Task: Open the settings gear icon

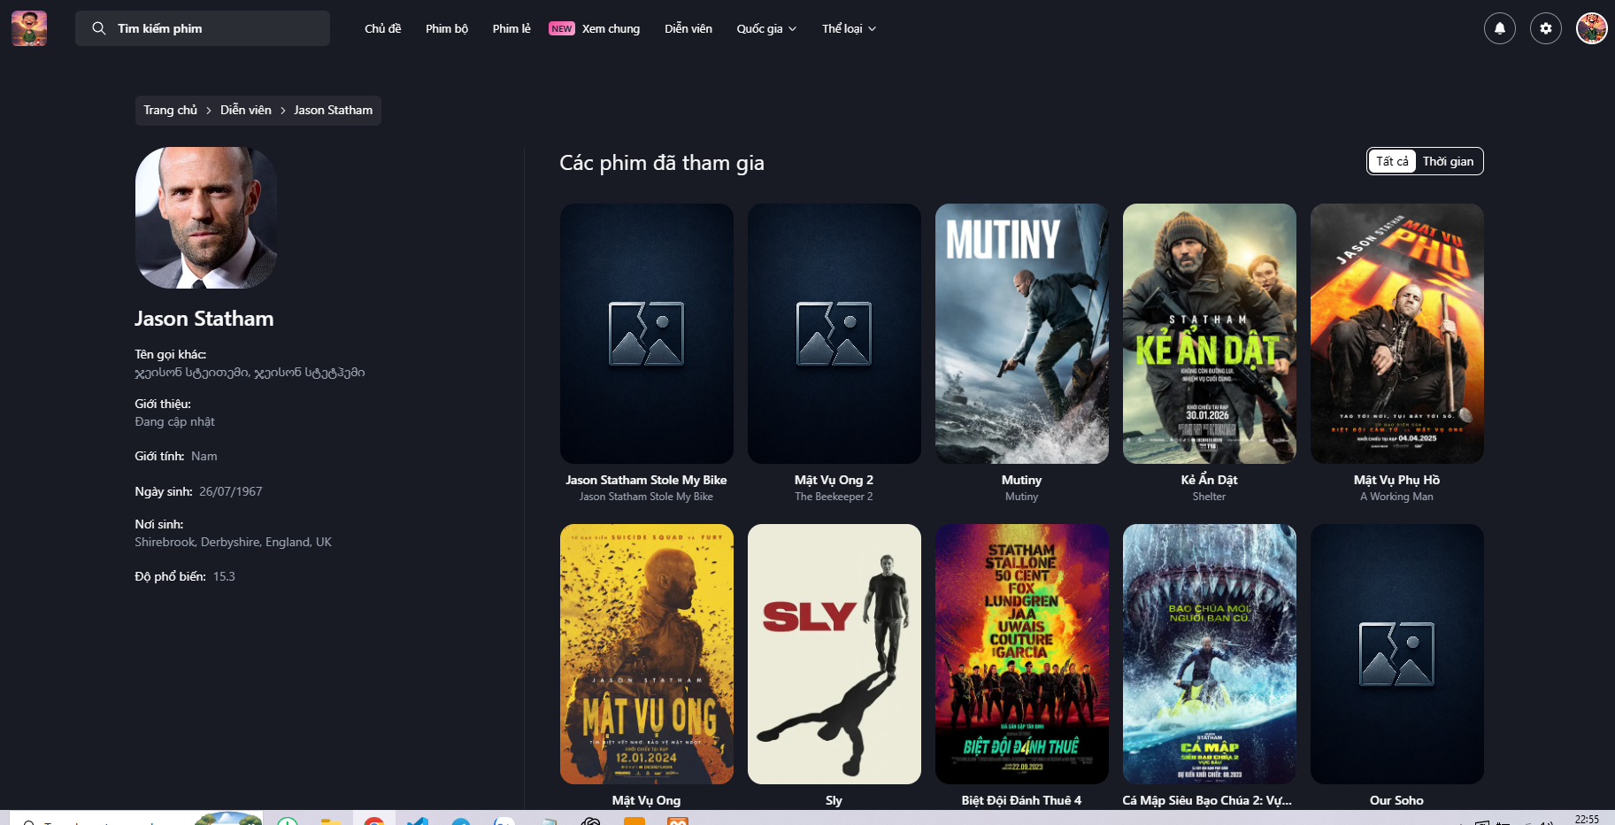Action: click(1546, 28)
